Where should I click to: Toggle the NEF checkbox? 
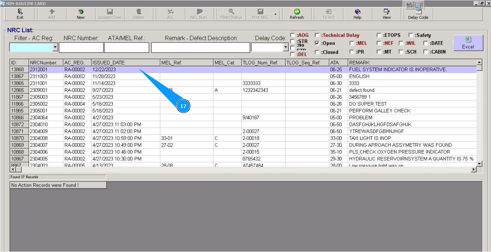click(x=379, y=43)
